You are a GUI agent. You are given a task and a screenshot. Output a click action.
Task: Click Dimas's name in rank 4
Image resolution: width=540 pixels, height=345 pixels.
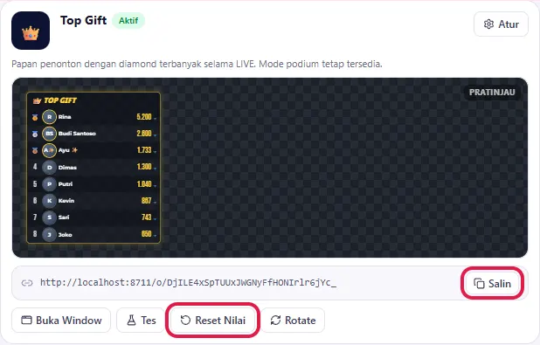tap(67, 168)
